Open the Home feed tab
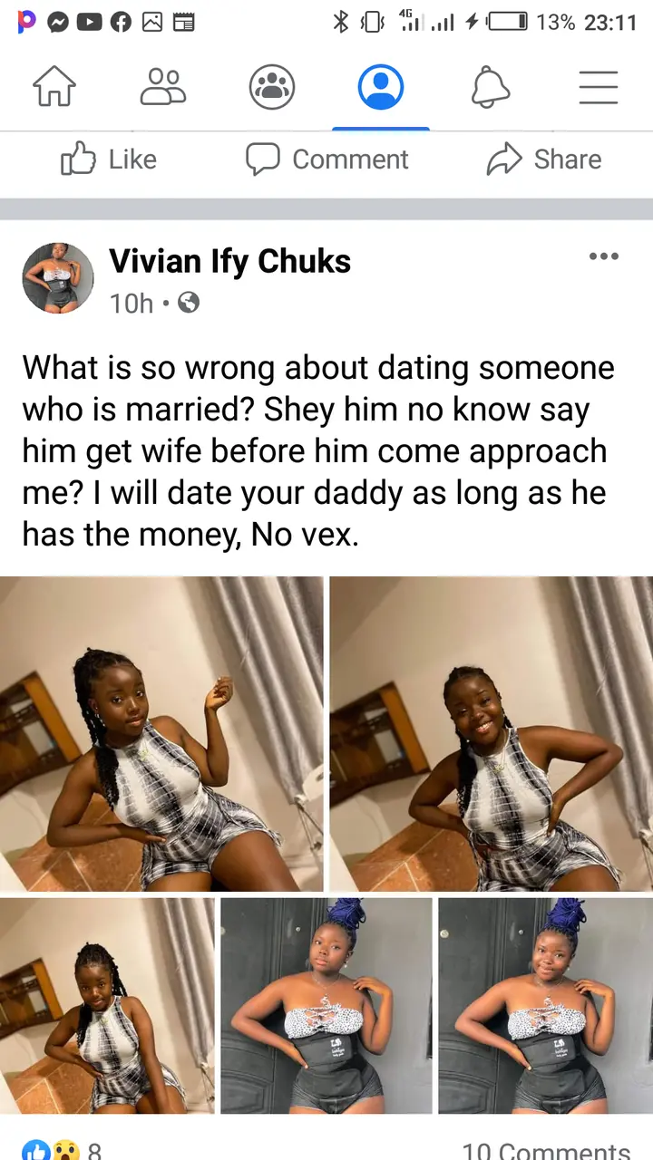This screenshot has height=1160, width=653. (54, 88)
